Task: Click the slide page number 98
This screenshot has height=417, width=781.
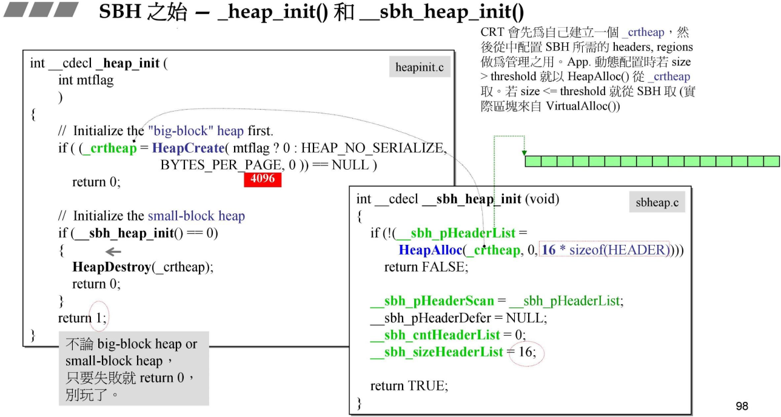Action: pyautogui.click(x=742, y=406)
